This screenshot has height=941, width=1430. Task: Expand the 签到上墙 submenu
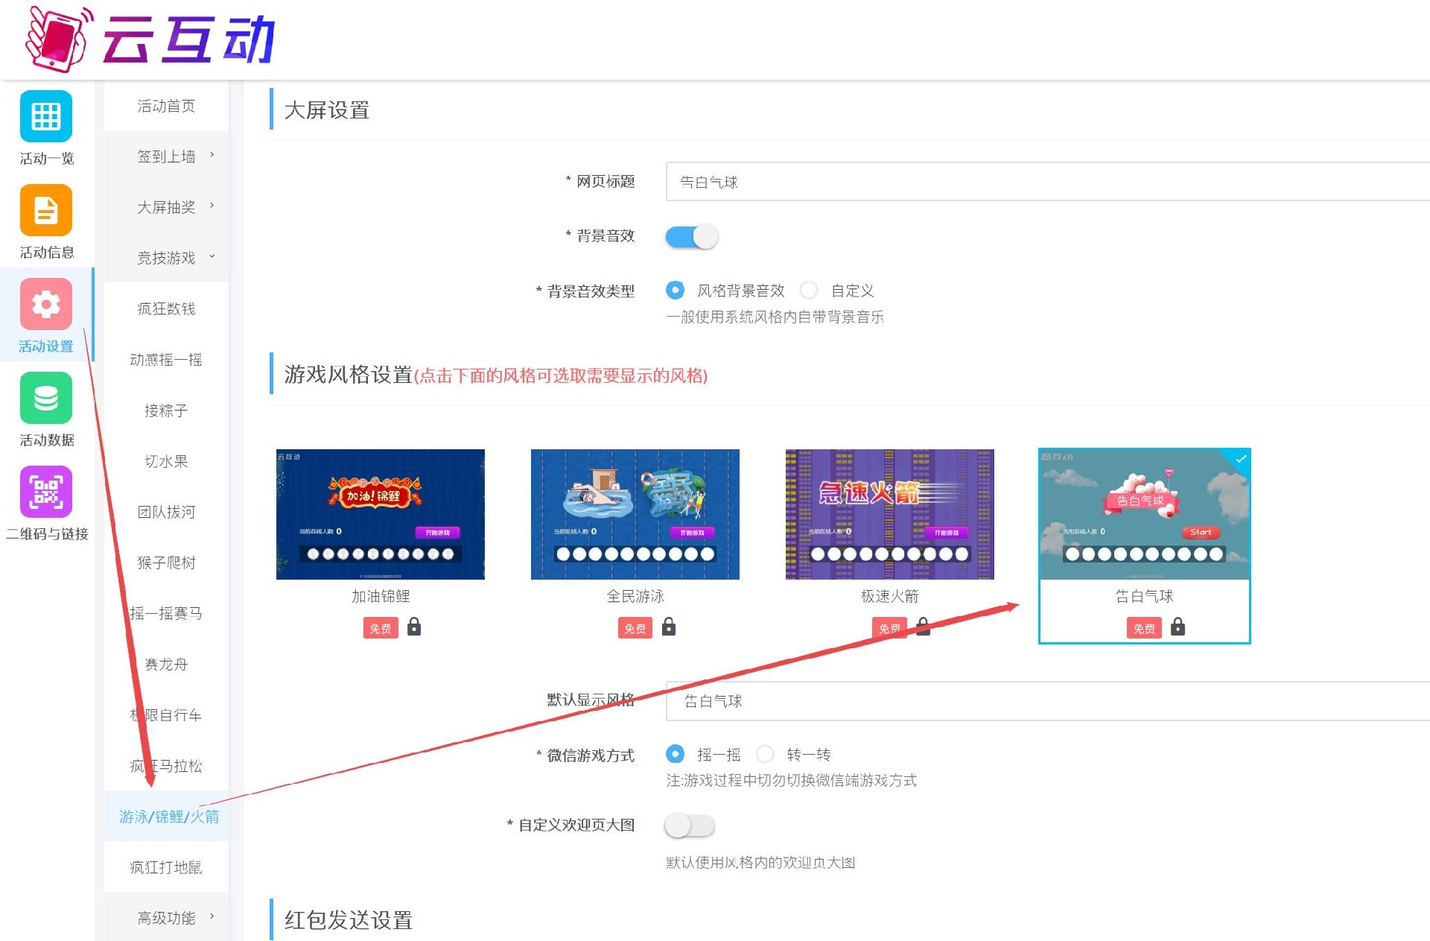[167, 156]
